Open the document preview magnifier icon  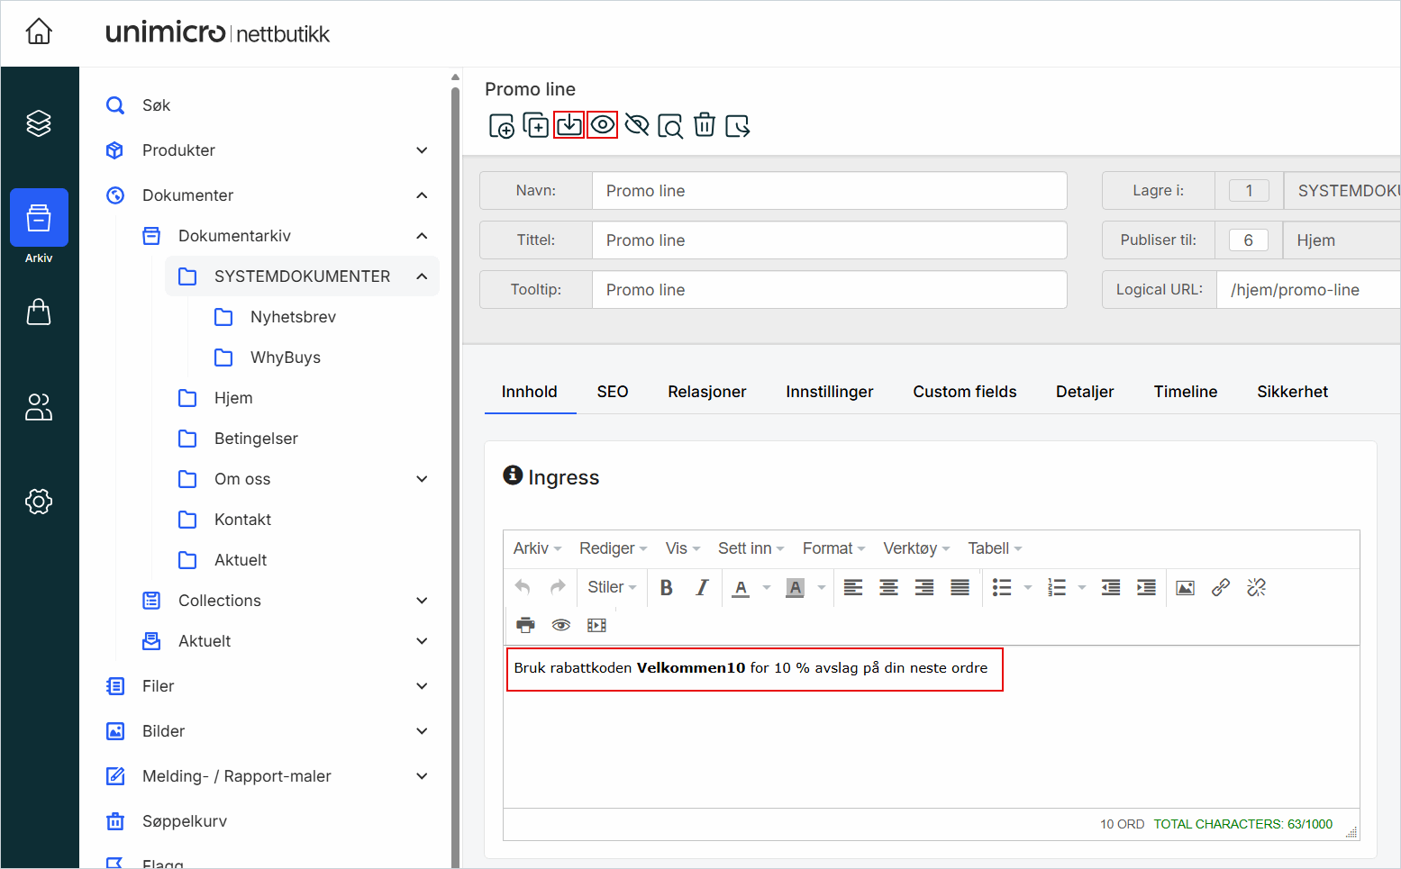(670, 126)
